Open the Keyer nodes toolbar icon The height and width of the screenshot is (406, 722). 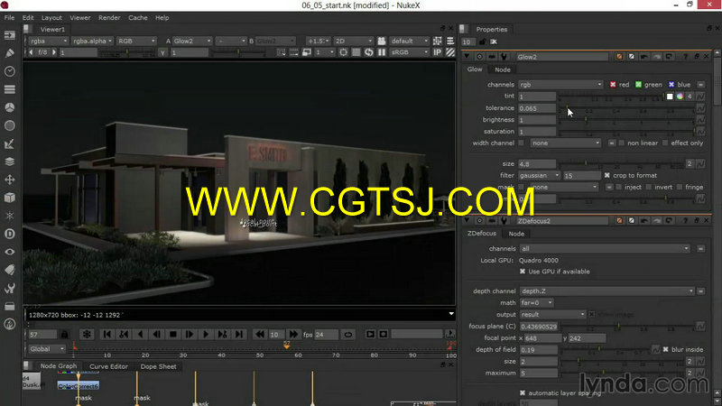10,143
